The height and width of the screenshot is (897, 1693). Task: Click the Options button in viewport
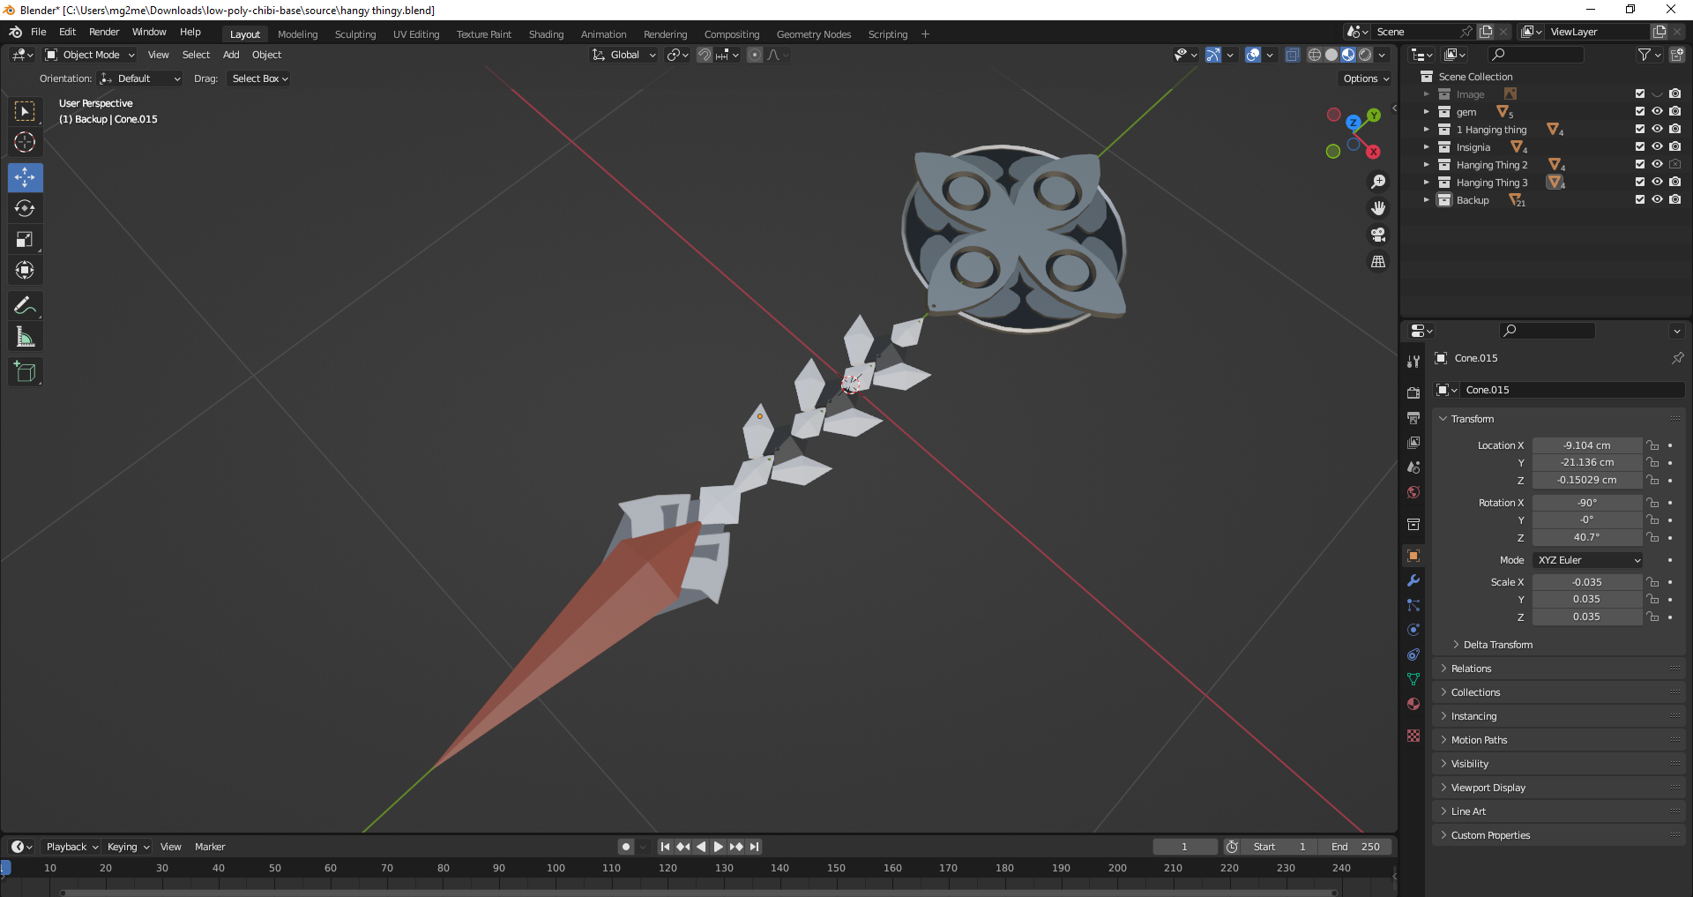click(1365, 78)
